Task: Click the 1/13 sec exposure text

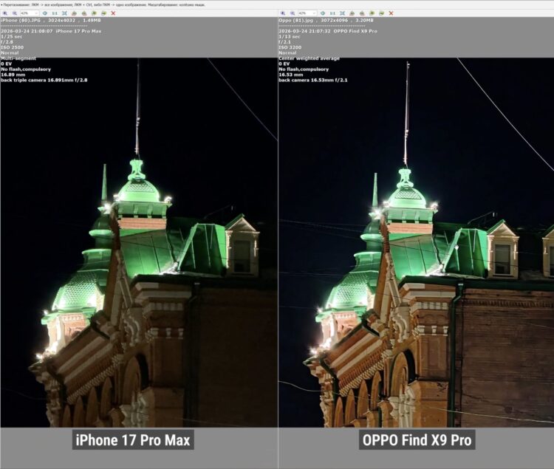Action: (290, 36)
